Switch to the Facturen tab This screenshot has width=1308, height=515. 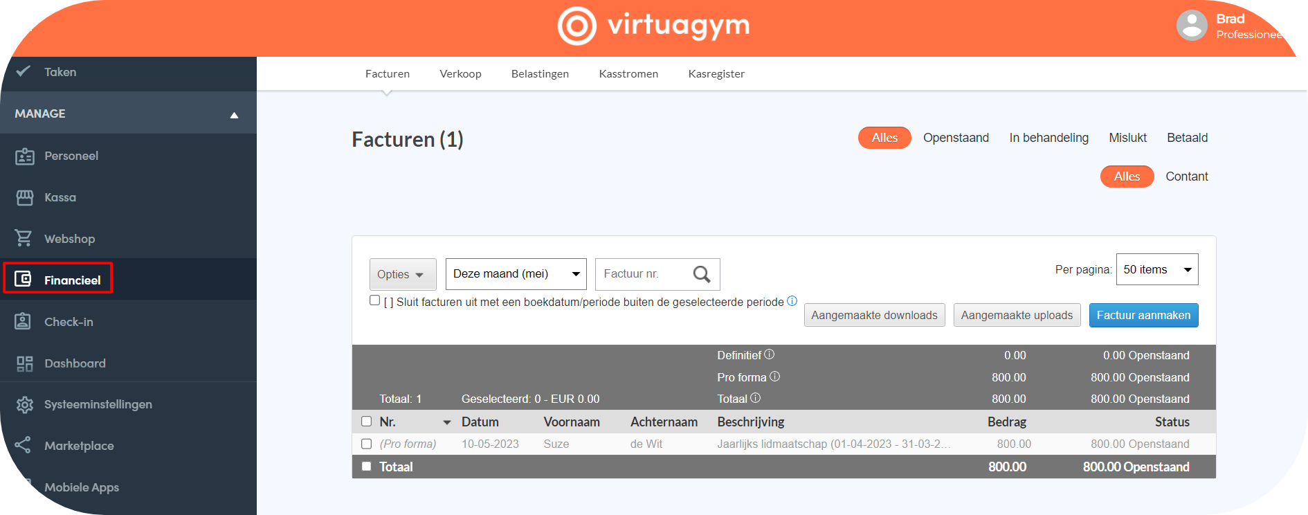388,73
